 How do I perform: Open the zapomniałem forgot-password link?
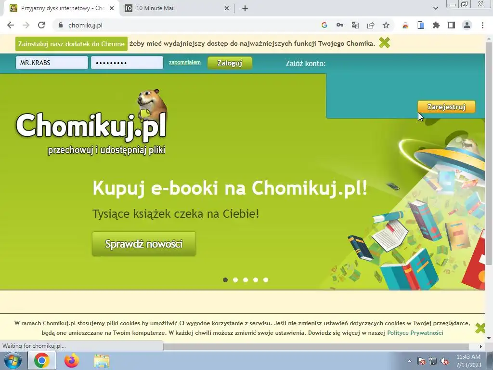[184, 62]
